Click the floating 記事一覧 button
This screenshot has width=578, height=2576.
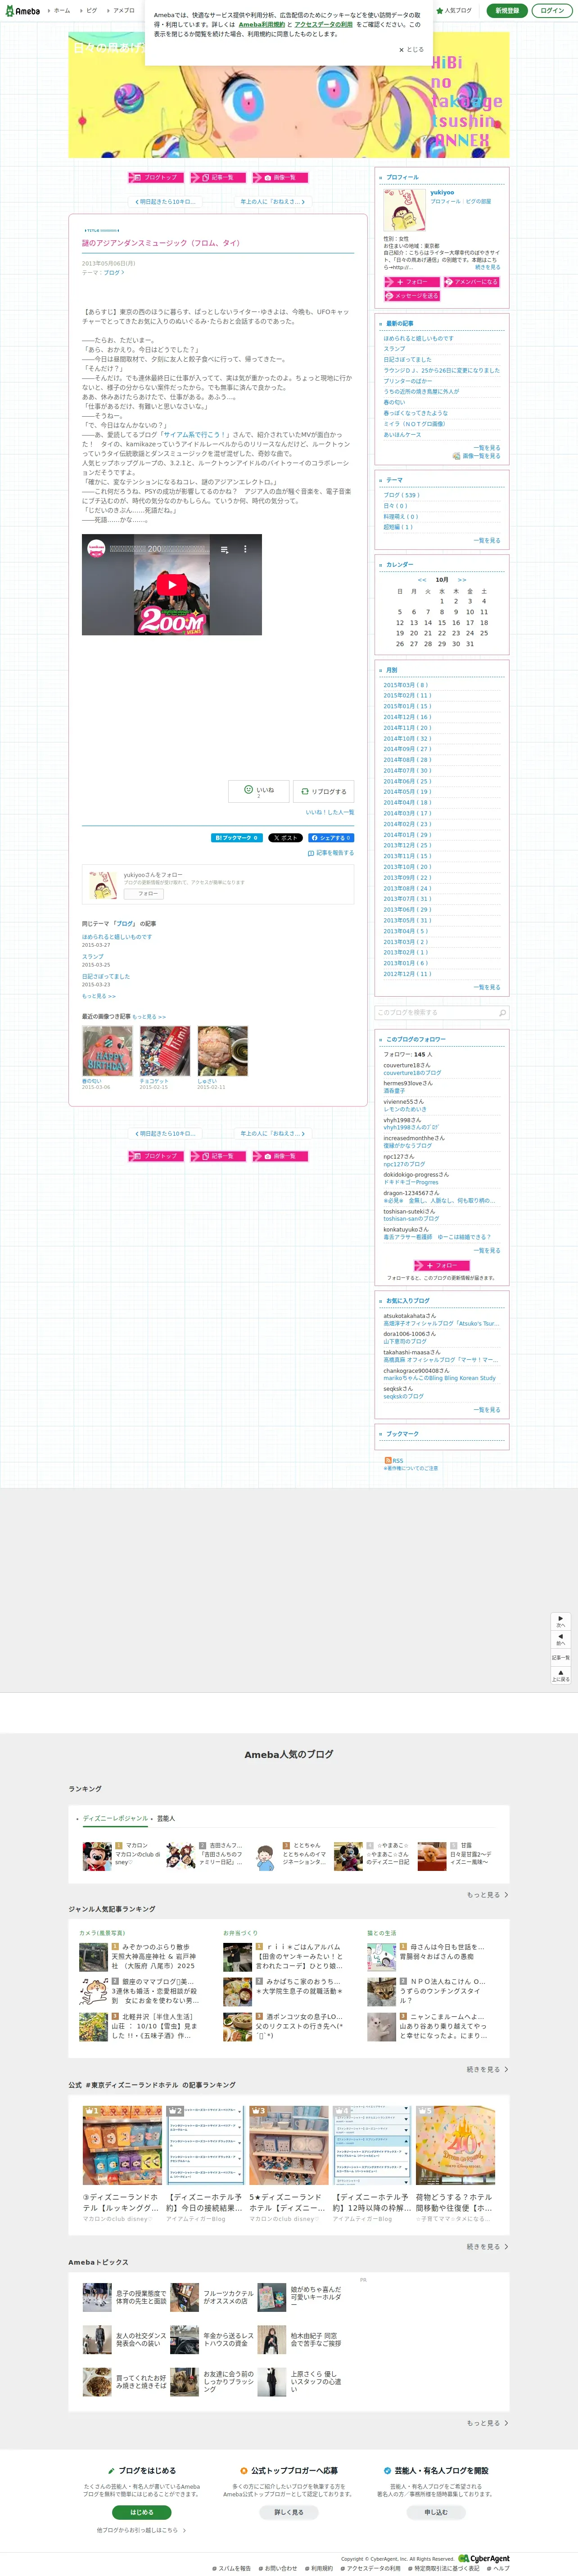click(x=561, y=1657)
